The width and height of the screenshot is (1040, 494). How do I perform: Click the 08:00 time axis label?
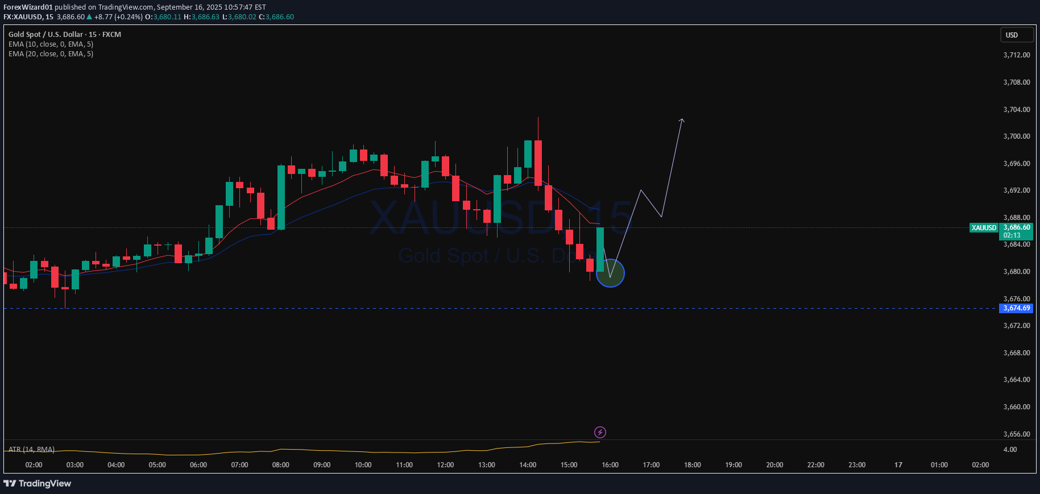281,465
